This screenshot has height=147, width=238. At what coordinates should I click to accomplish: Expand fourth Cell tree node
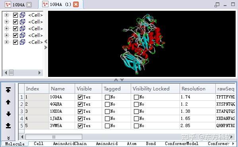tap(6, 35)
